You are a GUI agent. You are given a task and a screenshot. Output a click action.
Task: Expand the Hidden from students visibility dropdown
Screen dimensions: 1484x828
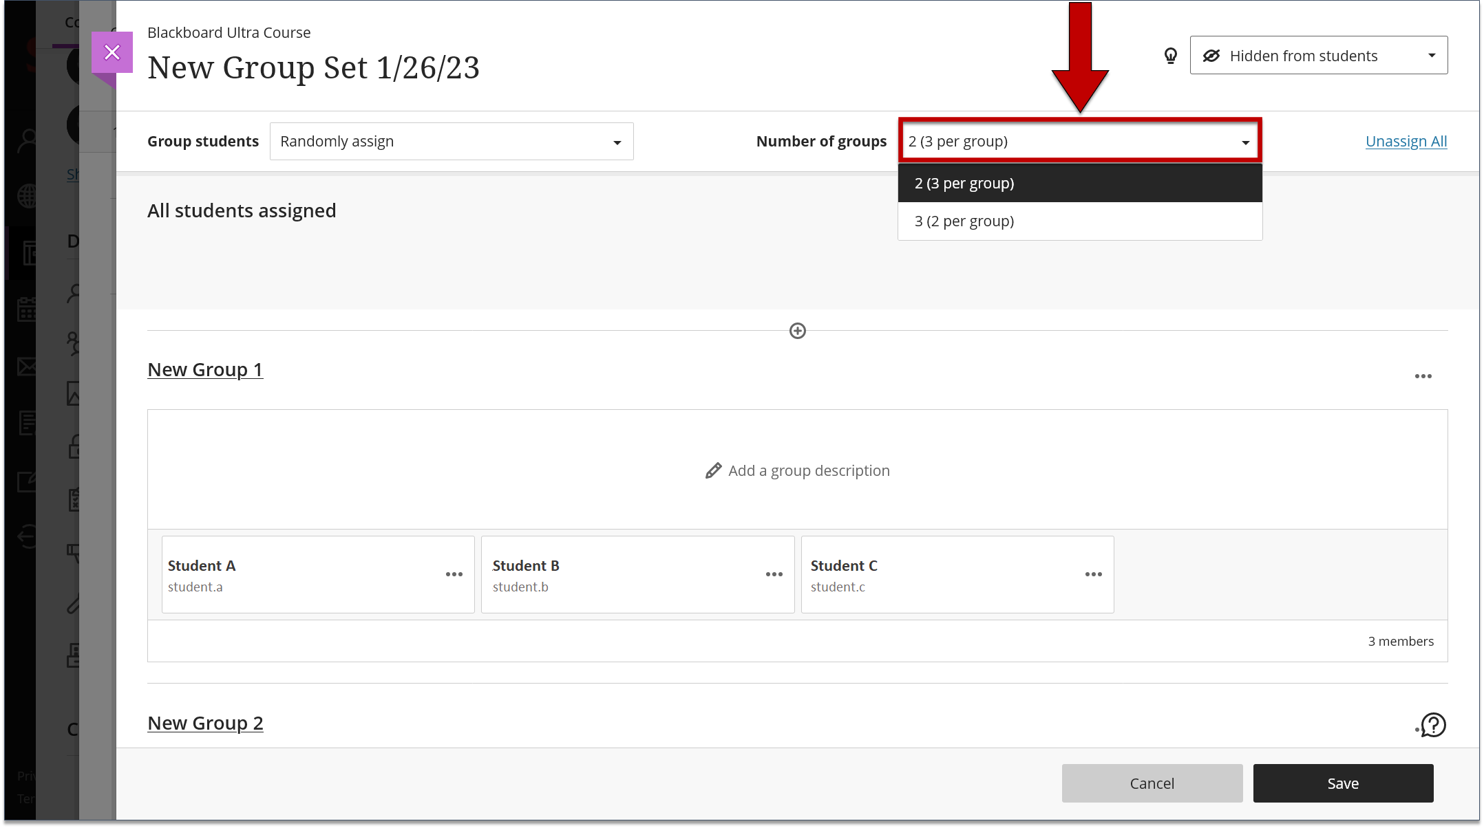pos(1432,55)
